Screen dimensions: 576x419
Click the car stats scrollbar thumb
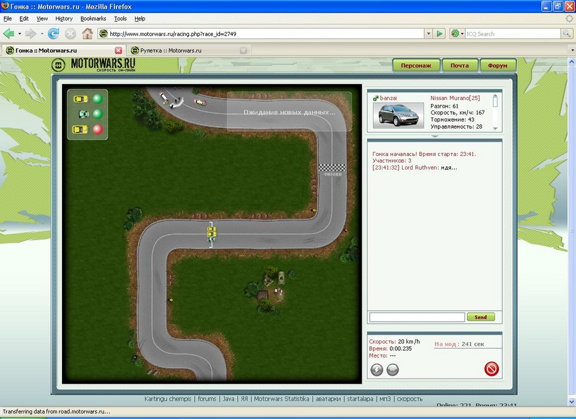point(495,101)
